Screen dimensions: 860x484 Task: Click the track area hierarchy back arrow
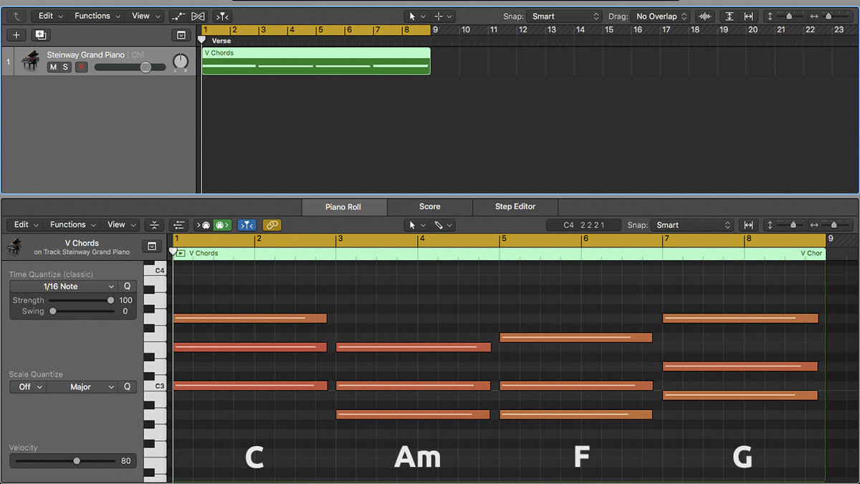click(15, 16)
